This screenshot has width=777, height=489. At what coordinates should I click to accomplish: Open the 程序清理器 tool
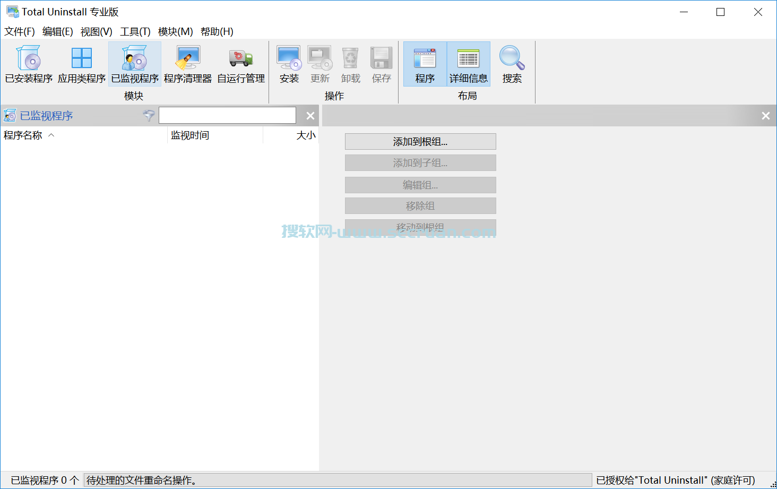188,64
